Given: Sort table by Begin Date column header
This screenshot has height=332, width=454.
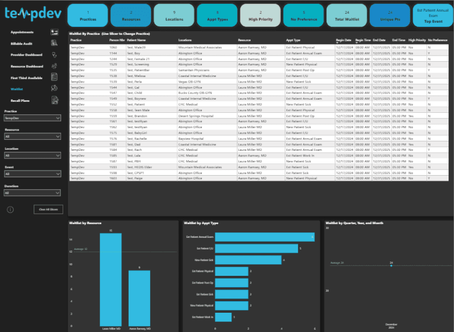Looking at the screenshot, I should click(343, 41).
